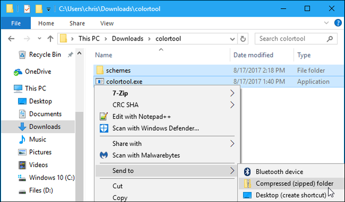Click the folder icon in the address bar
Viewport: 345px width, 202px height.
(x=64, y=39)
